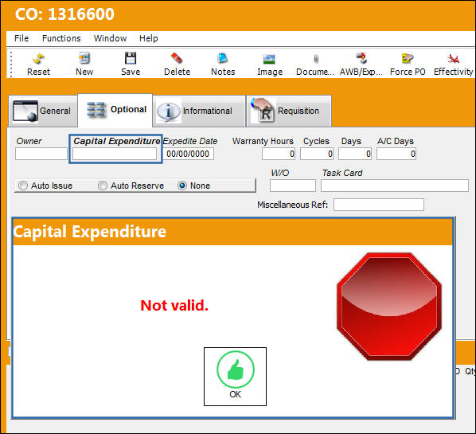This screenshot has width=476, height=434.
Task: Click the Reset toolbar icon
Action: [38, 64]
